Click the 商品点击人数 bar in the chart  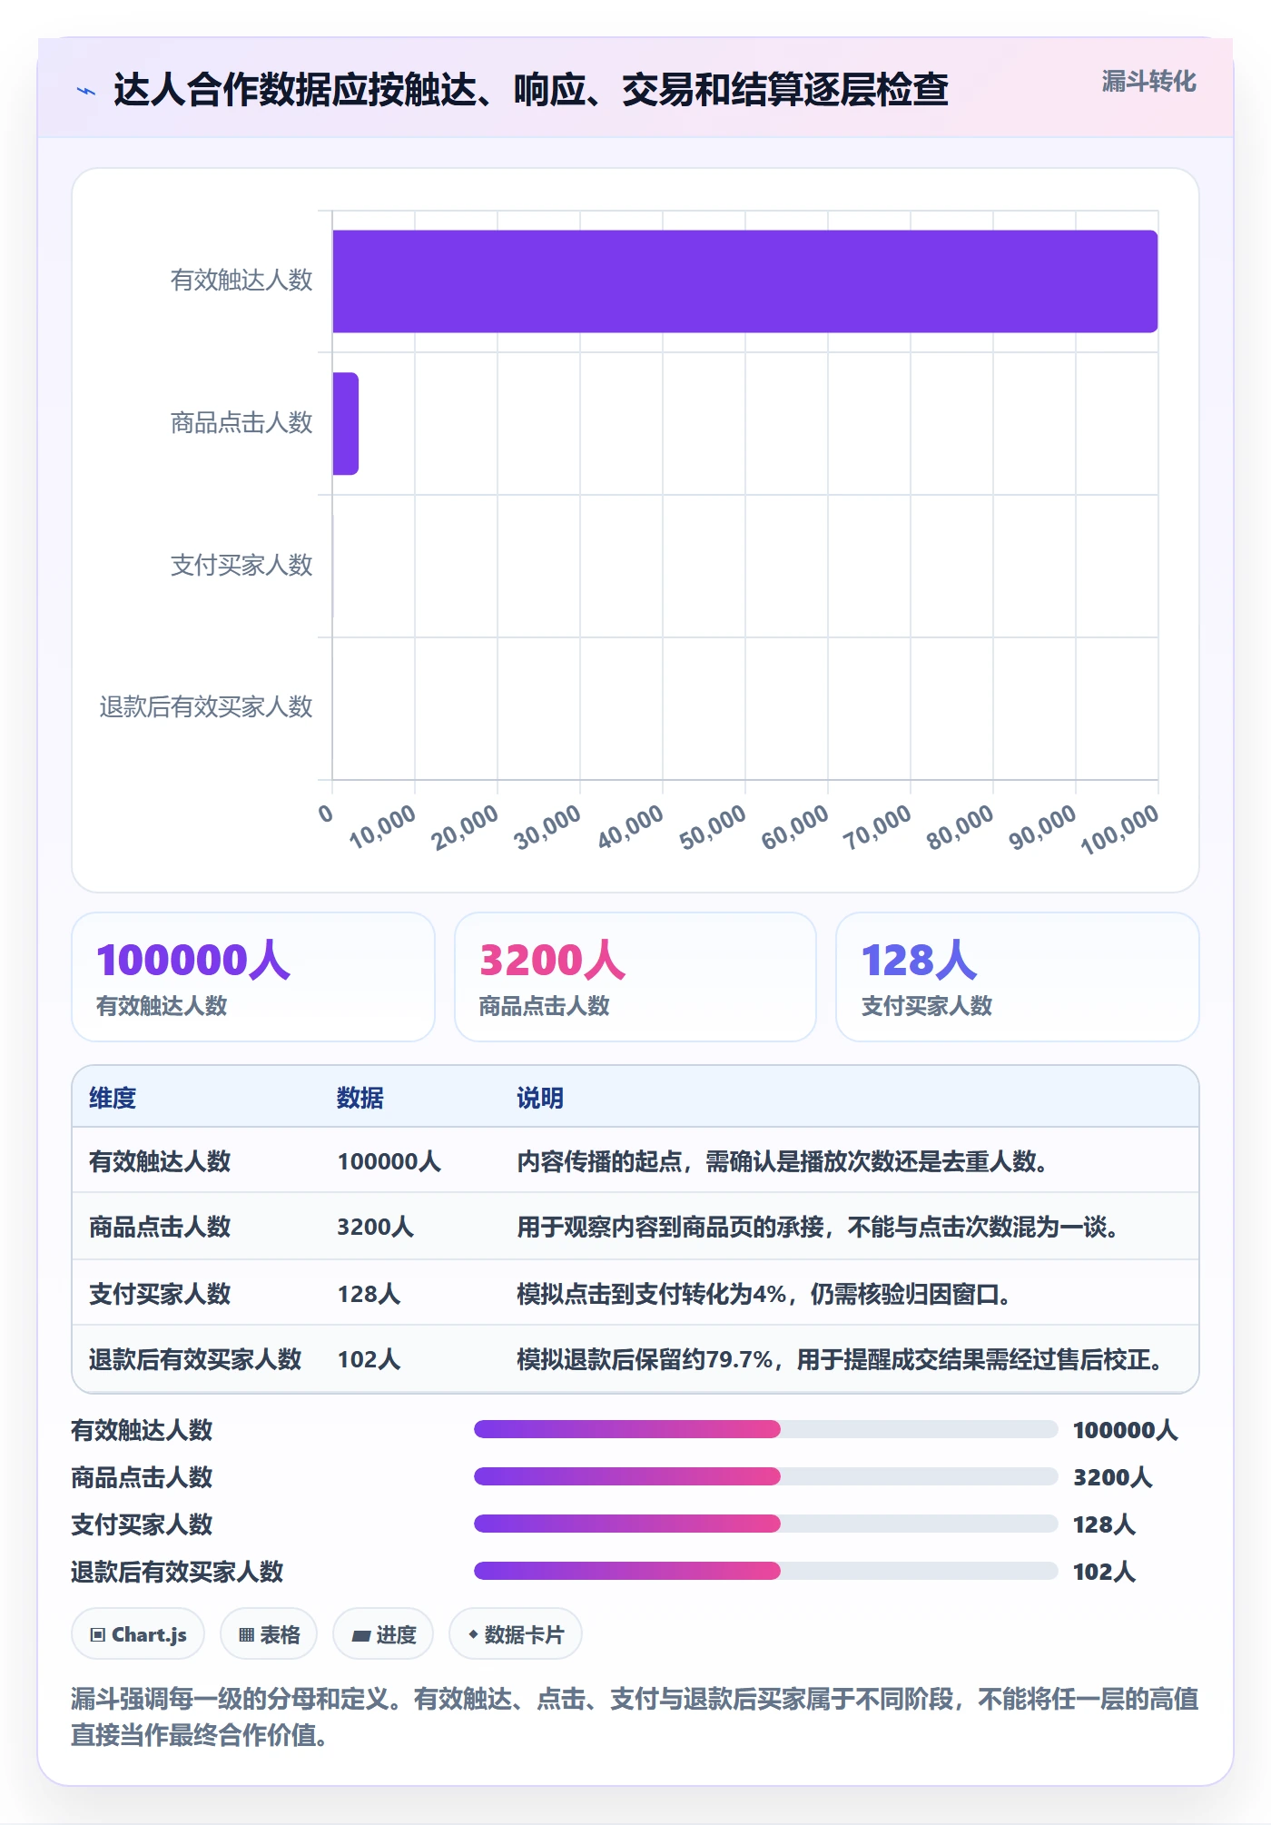[345, 423]
